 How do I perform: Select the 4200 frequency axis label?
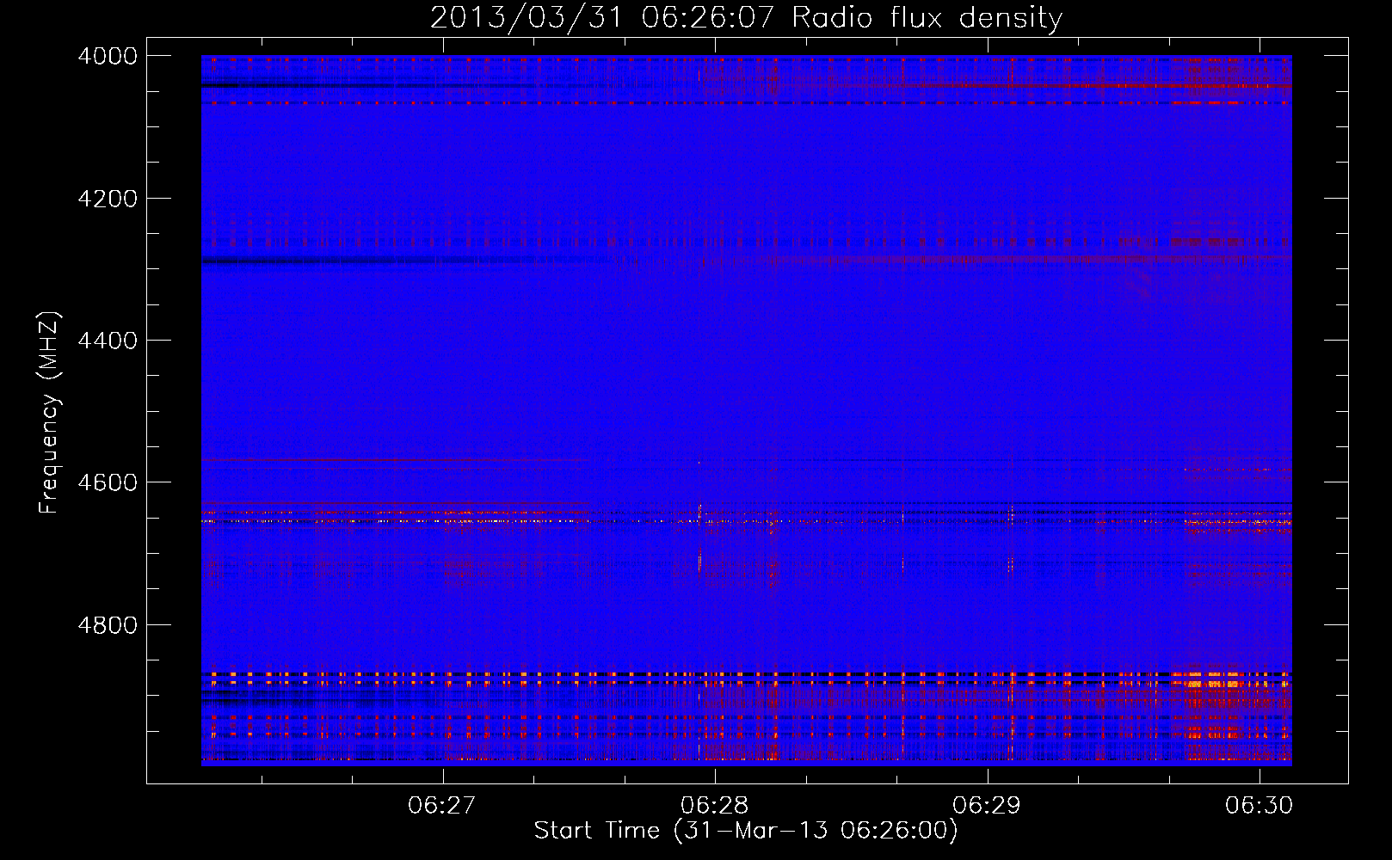click(108, 199)
